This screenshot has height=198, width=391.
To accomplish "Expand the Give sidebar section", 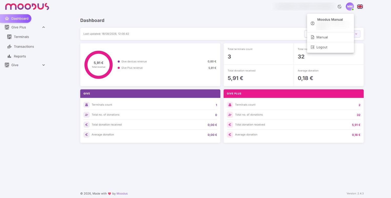I will (x=43, y=65).
